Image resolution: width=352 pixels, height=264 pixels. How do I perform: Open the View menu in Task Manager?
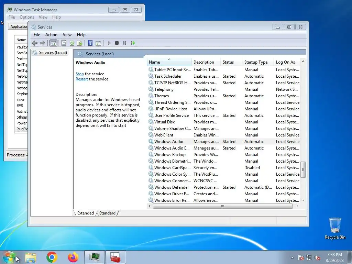pos(43,17)
